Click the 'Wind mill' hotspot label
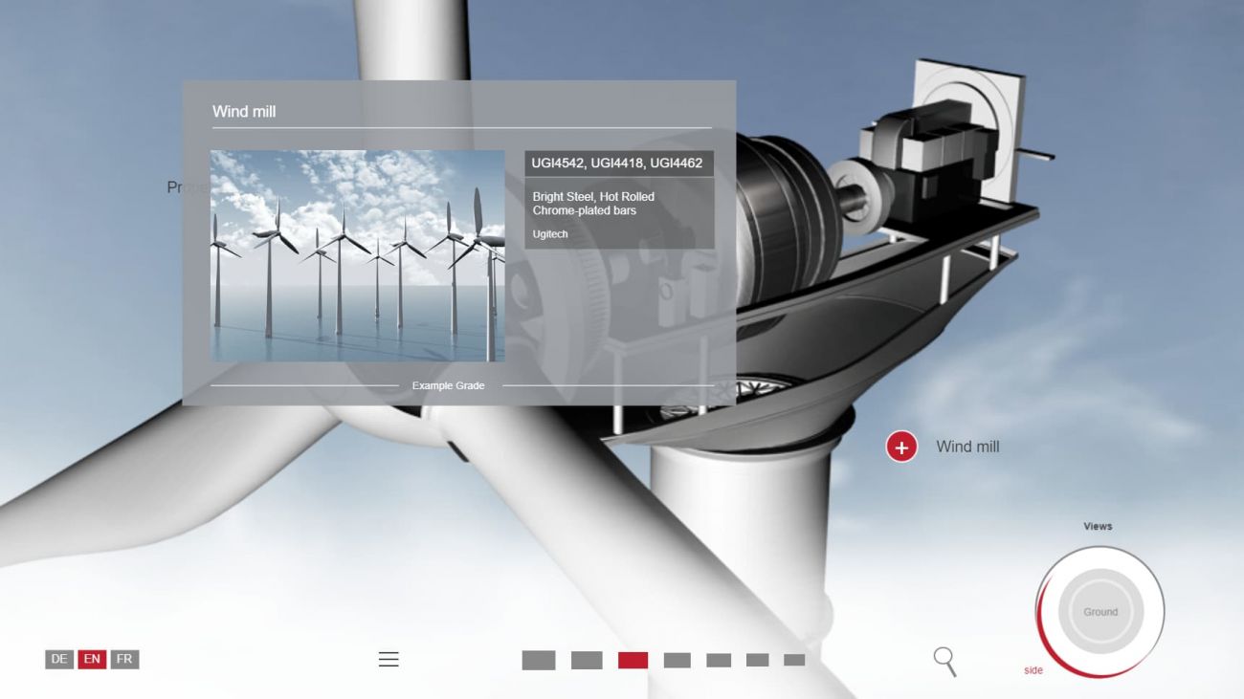The image size is (1244, 699). pyautogui.click(x=967, y=447)
